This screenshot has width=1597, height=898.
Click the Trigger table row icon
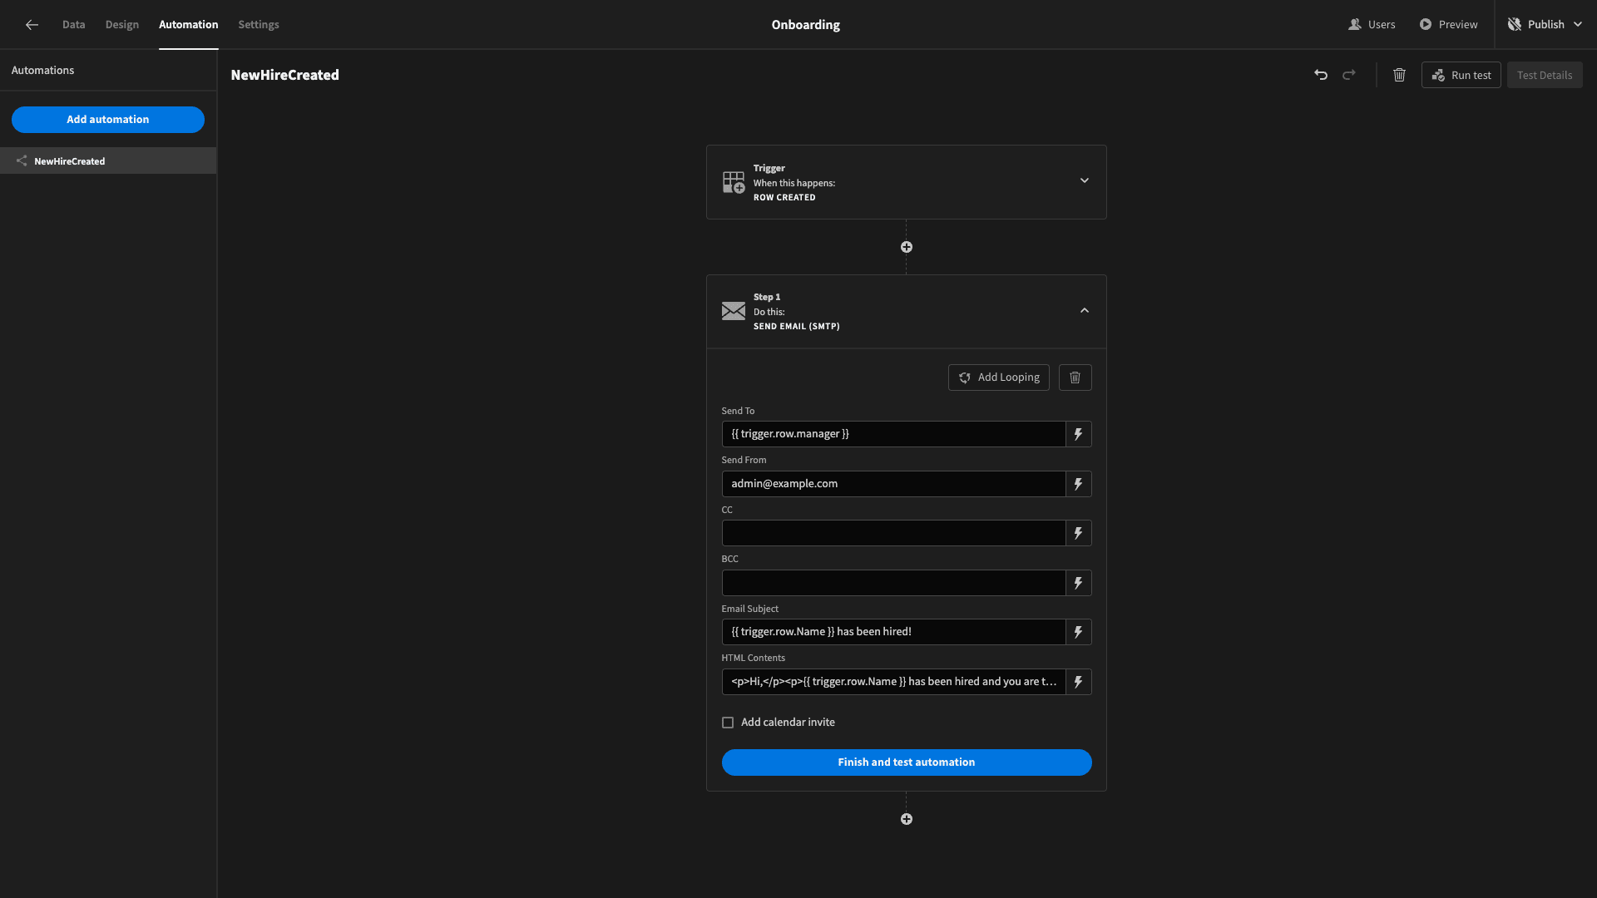point(734,182)
